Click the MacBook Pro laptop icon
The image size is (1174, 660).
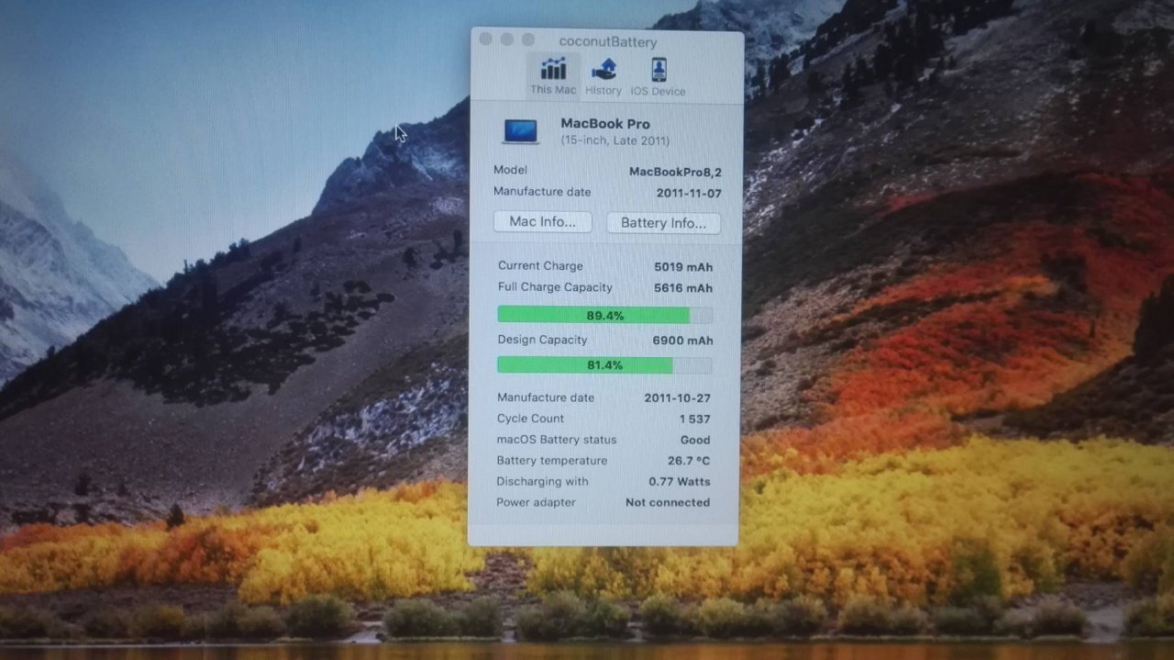(521, 131)
